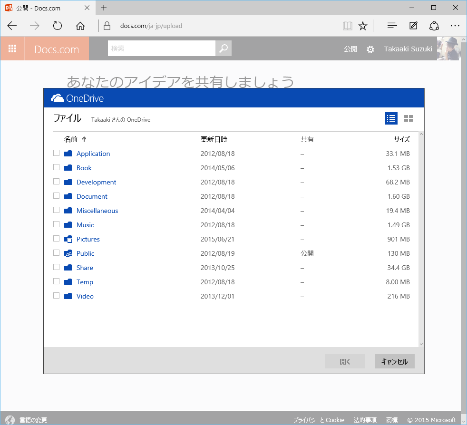
Task: Select the Document folder checkbox
Action: (56, 196)
